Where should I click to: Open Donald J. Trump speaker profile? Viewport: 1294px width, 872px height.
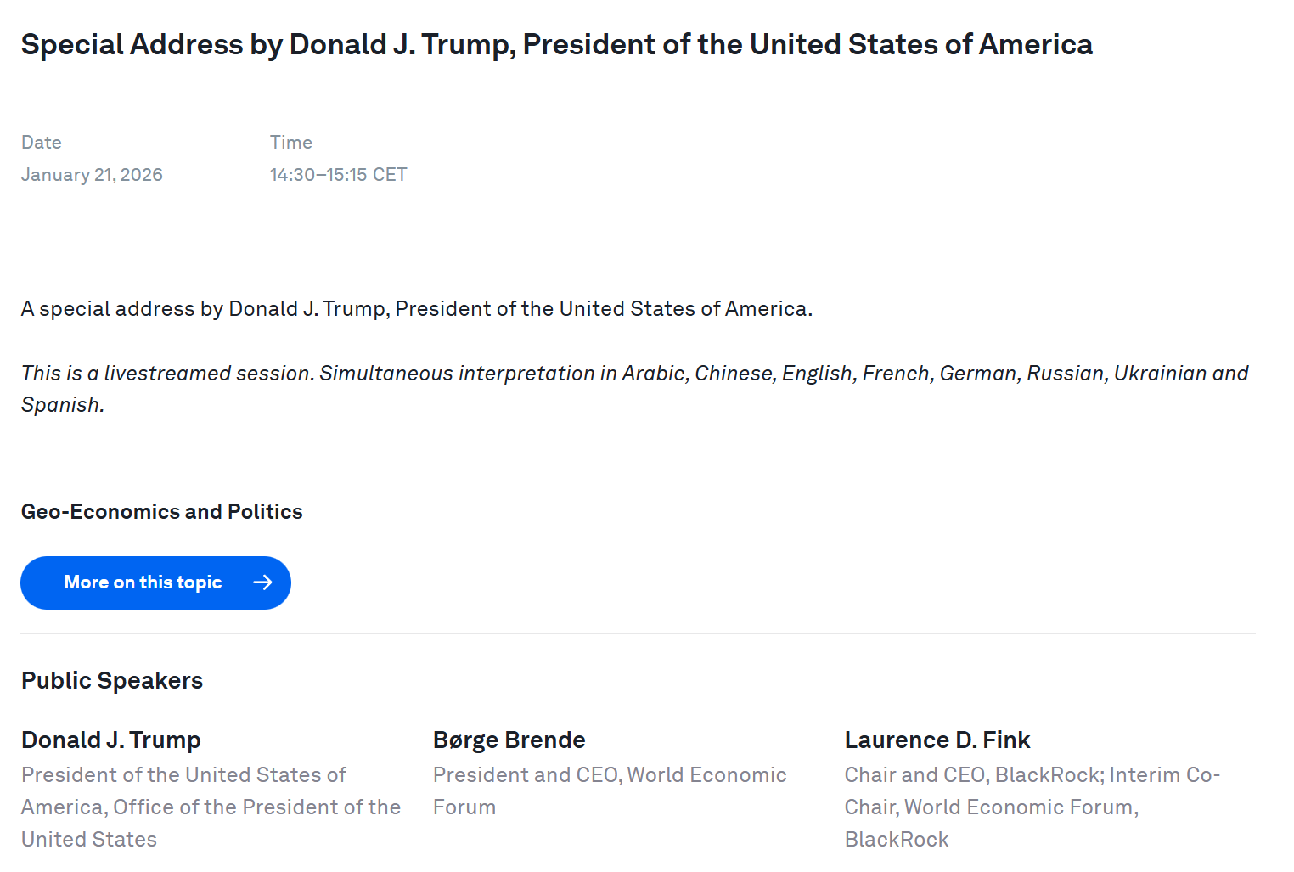coord(111,740)
